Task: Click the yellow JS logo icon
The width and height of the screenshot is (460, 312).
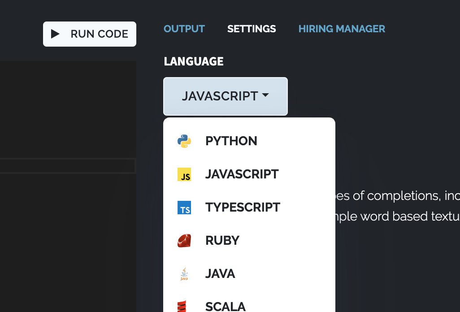Action: (184, 174)
